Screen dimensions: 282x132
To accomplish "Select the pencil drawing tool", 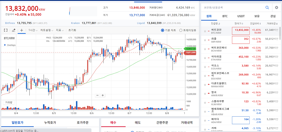I will 13,30.
